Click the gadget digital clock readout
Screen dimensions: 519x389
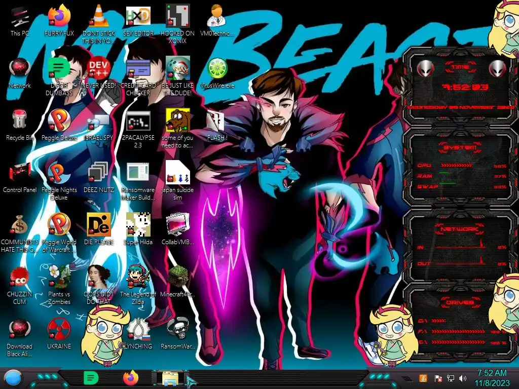465,87
